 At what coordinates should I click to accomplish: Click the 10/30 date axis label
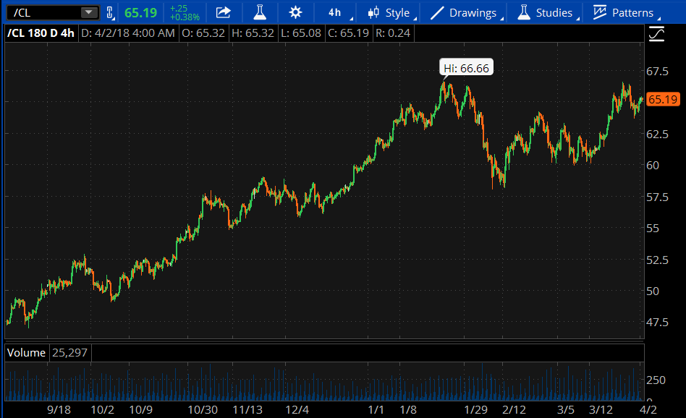[203, 410]
